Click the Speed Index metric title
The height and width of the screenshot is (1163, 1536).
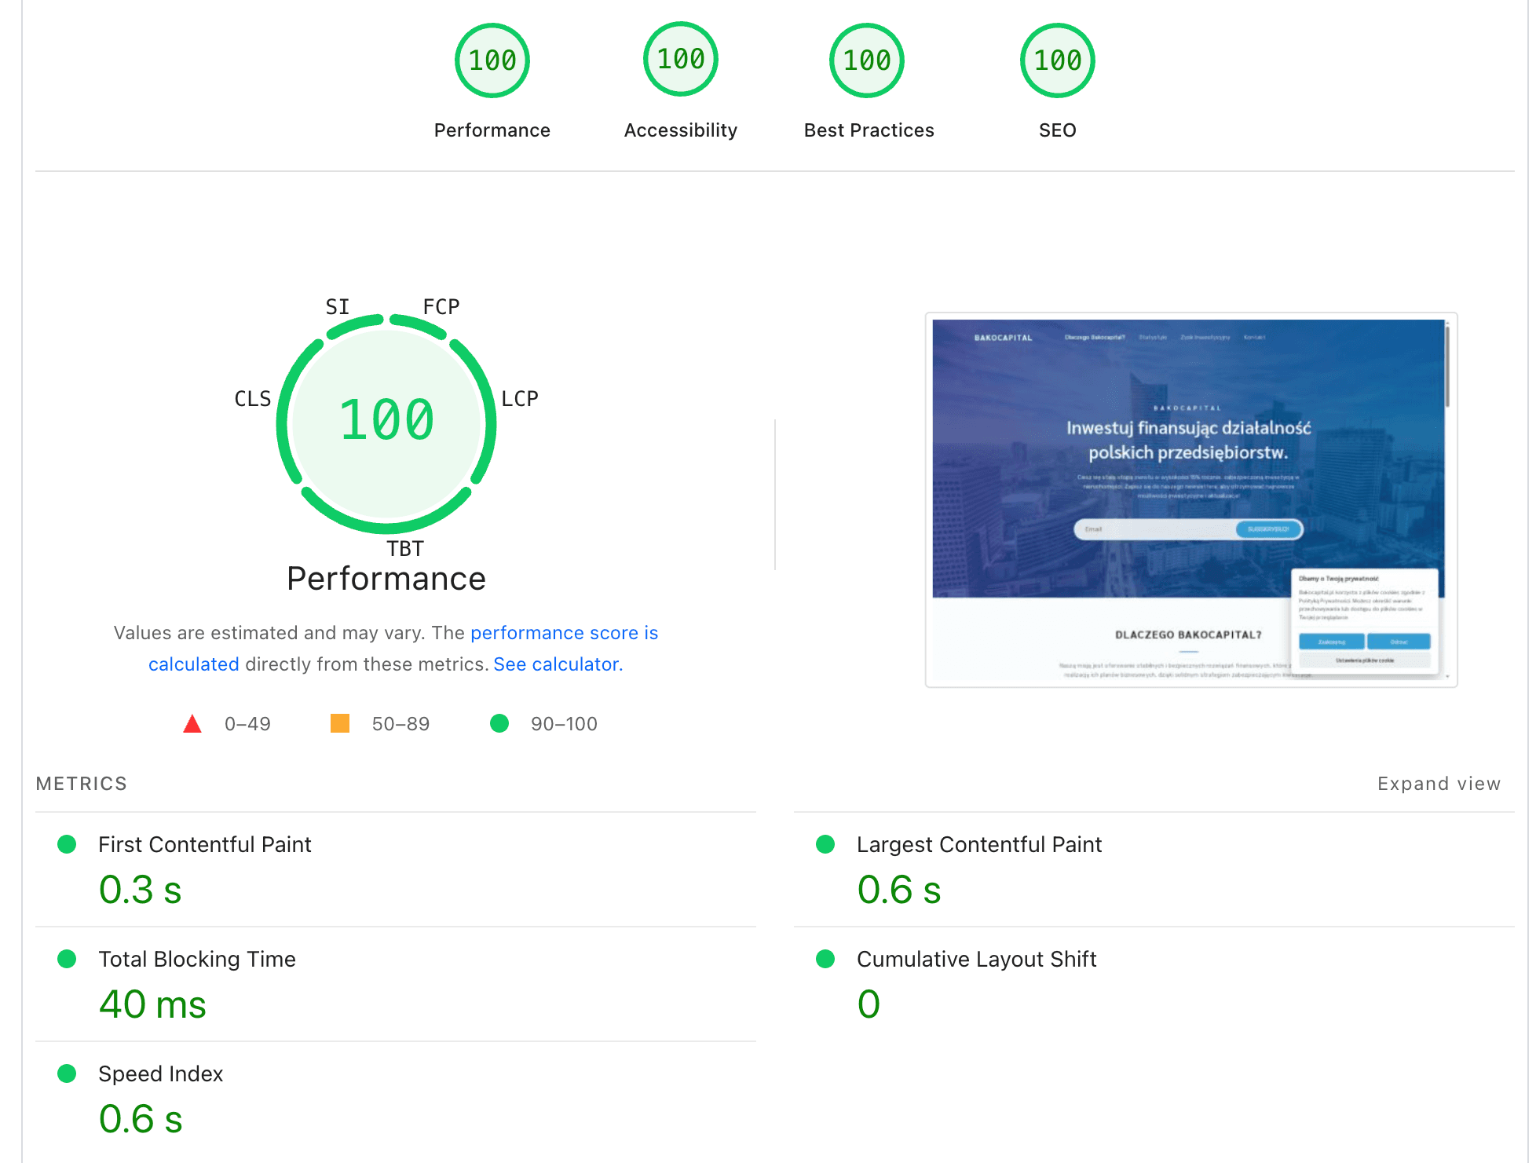[x=161, y=1073]
